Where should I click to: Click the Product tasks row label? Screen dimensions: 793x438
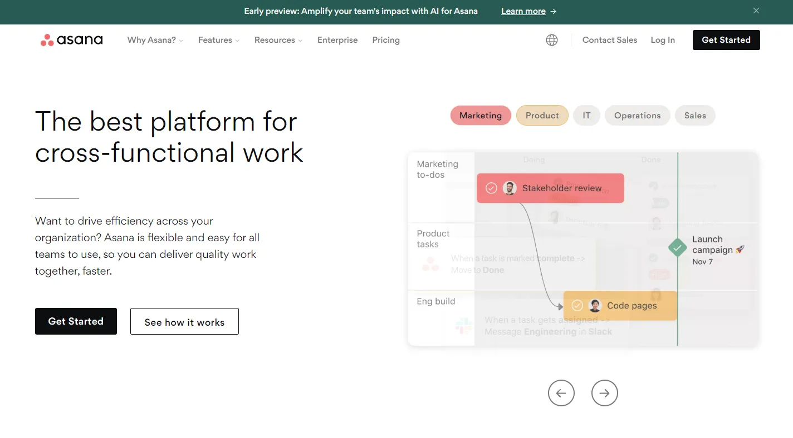[433, 239]
